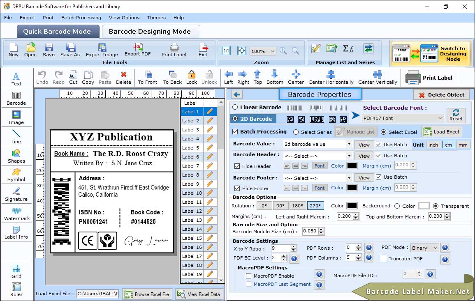Center Horizontally align object
Viewport: 475px width, 301px height.
tap(331, 78)
